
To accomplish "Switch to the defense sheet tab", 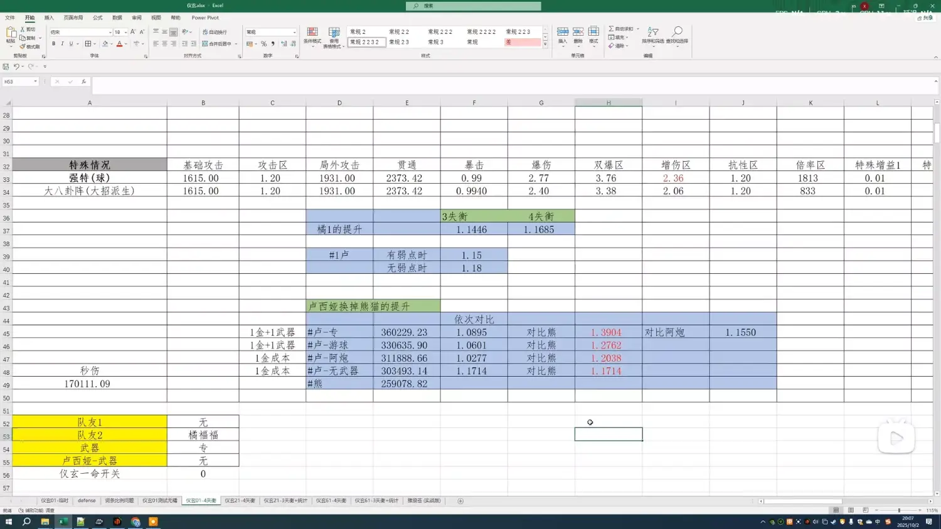I will pos(87,501).
